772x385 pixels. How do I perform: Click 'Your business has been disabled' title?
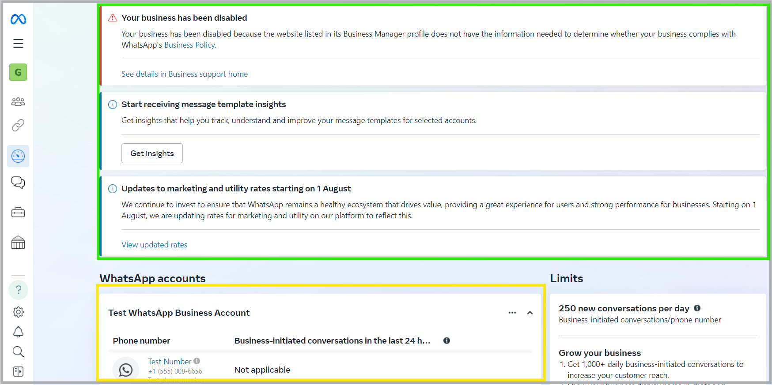click(184, 18)
